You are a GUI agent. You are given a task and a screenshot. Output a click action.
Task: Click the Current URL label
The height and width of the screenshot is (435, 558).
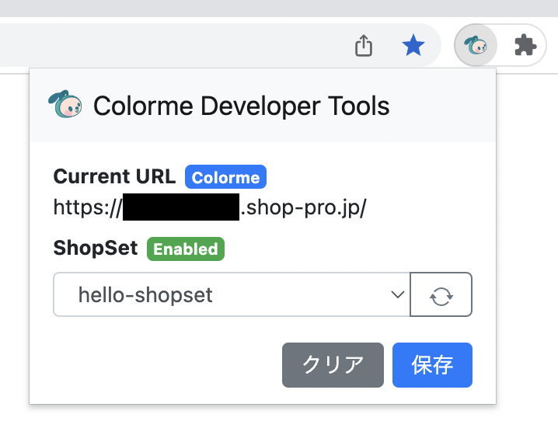point(114,176)
